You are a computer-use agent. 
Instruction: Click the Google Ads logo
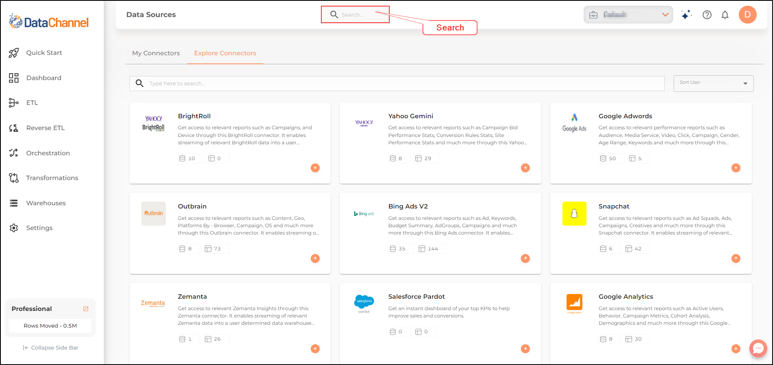pos(574,123)
